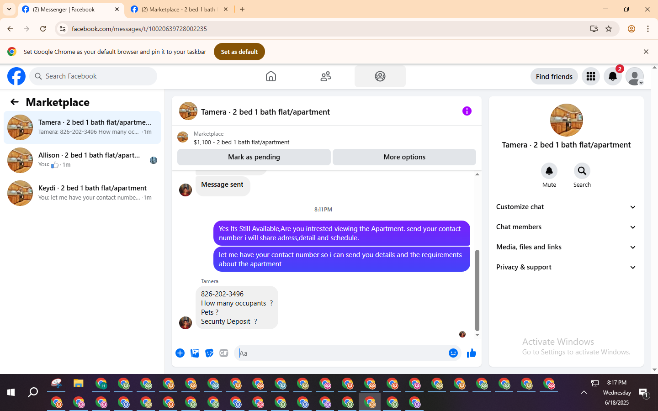
Task: Open the Facebook home logo
Action: point(16,76)
